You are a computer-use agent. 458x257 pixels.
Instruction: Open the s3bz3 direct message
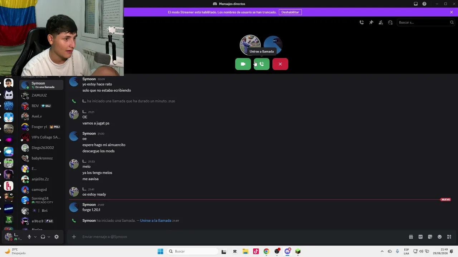(42, 221)
